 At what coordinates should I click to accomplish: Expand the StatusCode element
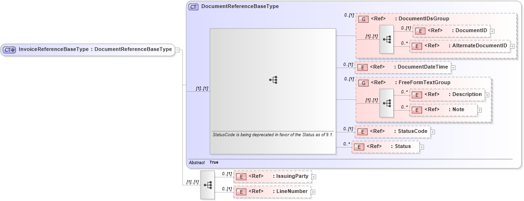point(433,132)
